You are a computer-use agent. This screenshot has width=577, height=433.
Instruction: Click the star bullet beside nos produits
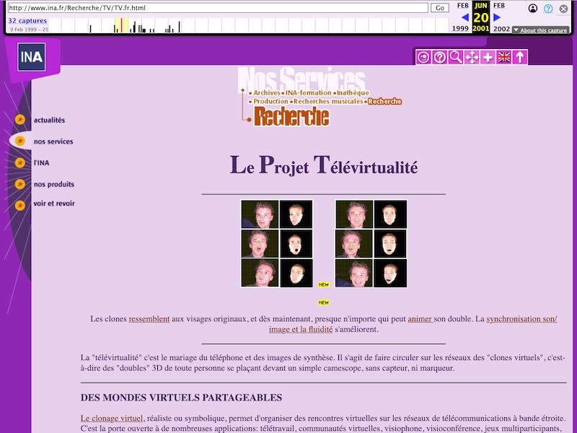[x=20, y=184]
